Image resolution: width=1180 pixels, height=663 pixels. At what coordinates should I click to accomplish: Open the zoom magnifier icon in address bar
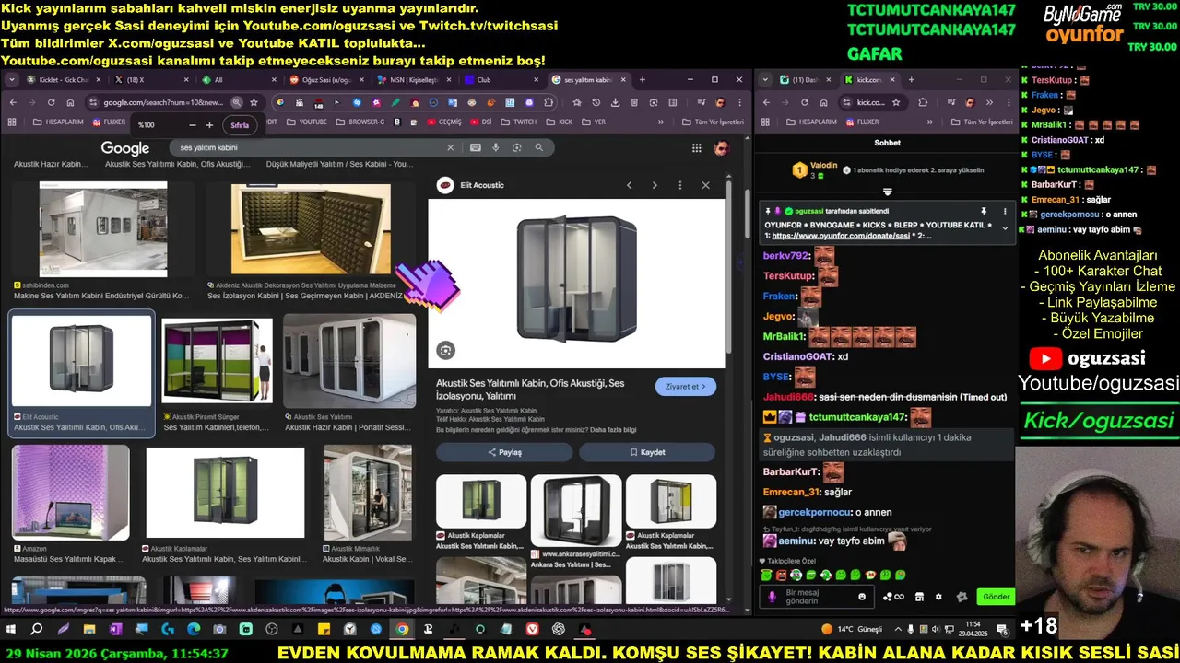pyautogui.click(x=237, y=102)
